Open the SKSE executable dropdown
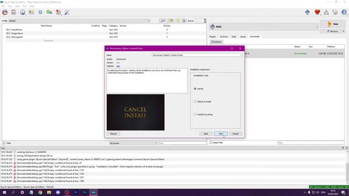Image resolution: width=349 pixels, height=196 pixels. (264, 27)
